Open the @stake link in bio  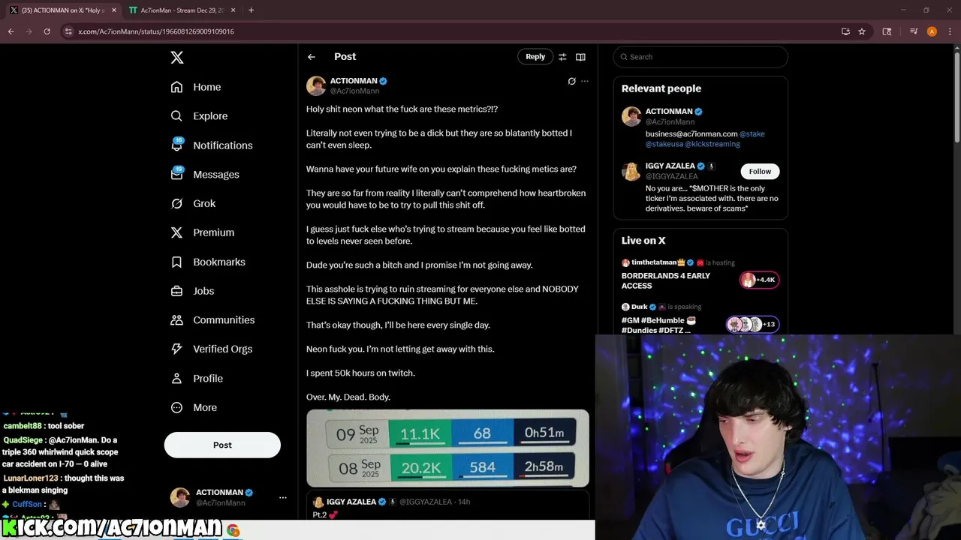pos(752,133)
